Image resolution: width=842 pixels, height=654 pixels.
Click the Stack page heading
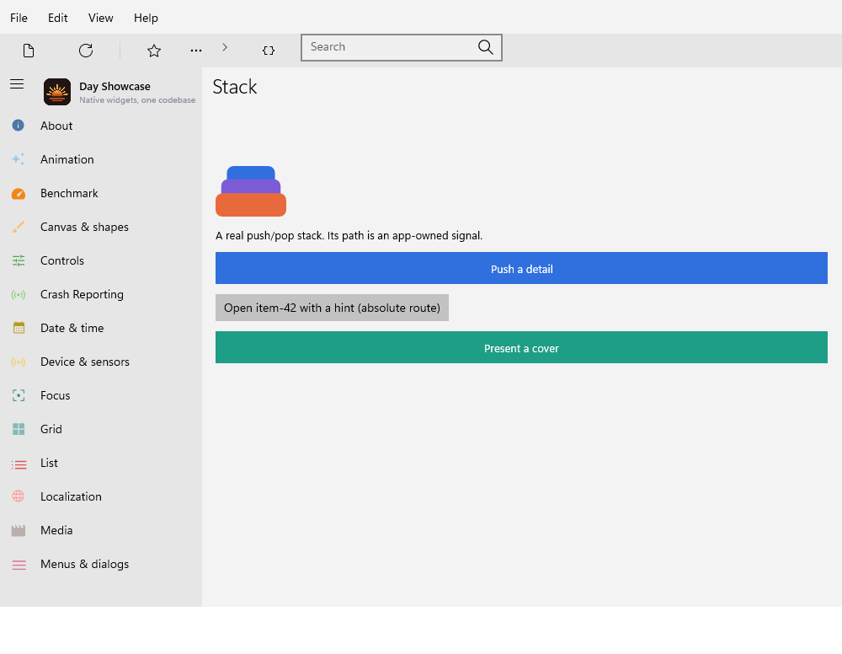coord(235,87)
